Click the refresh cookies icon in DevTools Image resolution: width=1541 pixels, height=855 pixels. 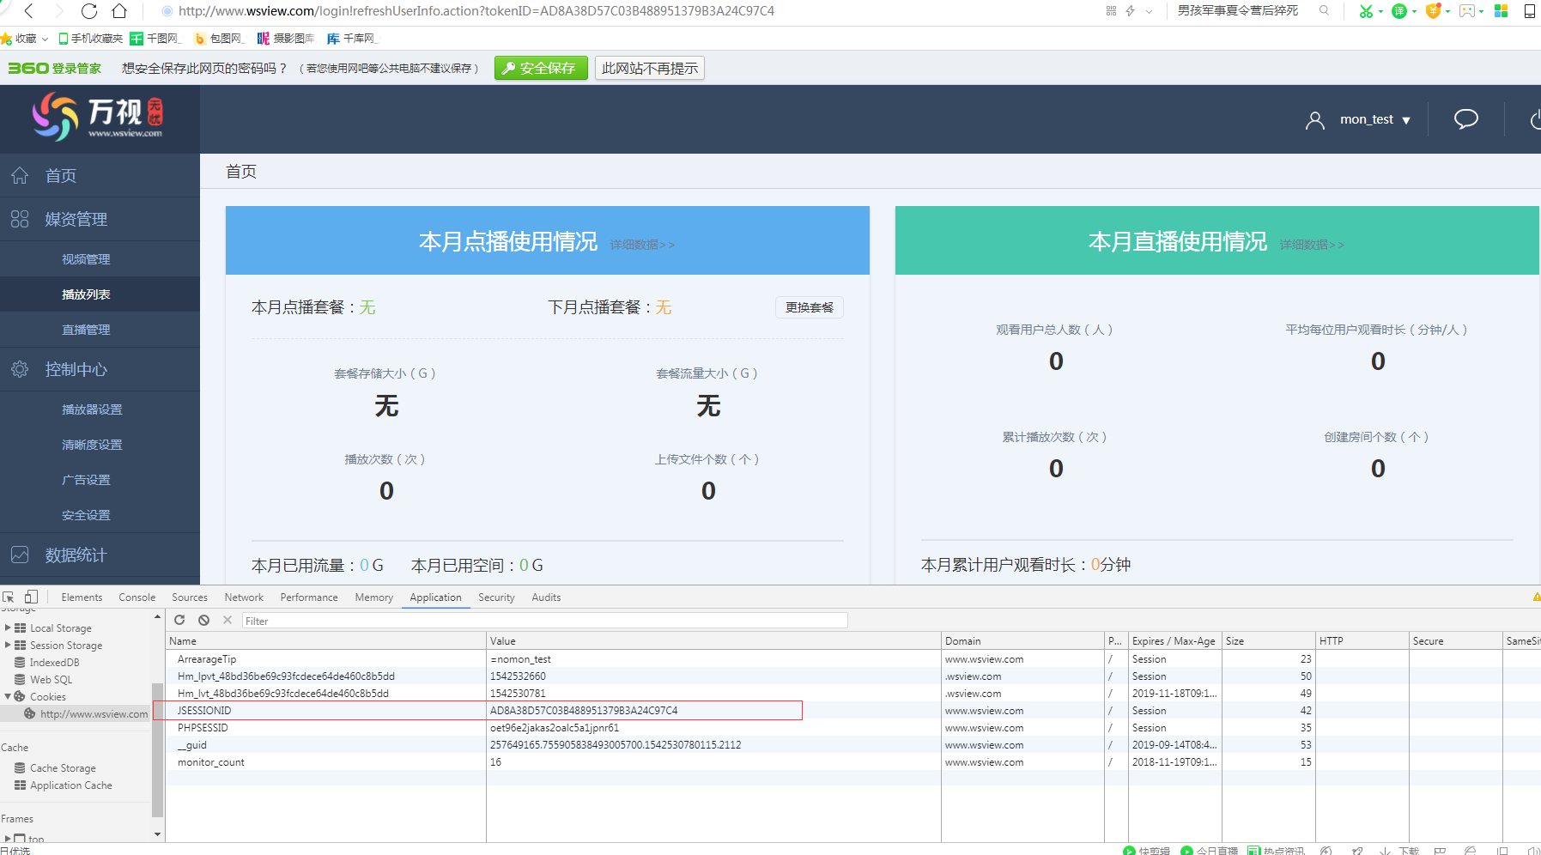[179, 620]
